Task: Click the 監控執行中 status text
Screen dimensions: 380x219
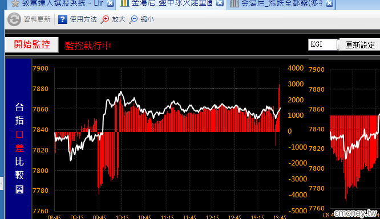Action: click(x=88, y=46)
